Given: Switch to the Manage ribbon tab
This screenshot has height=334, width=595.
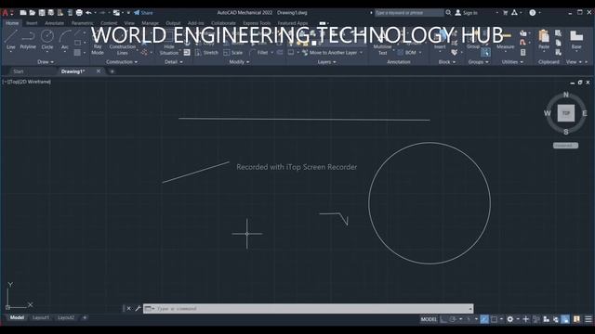Looking at the screenshot, I should [151, 23].
